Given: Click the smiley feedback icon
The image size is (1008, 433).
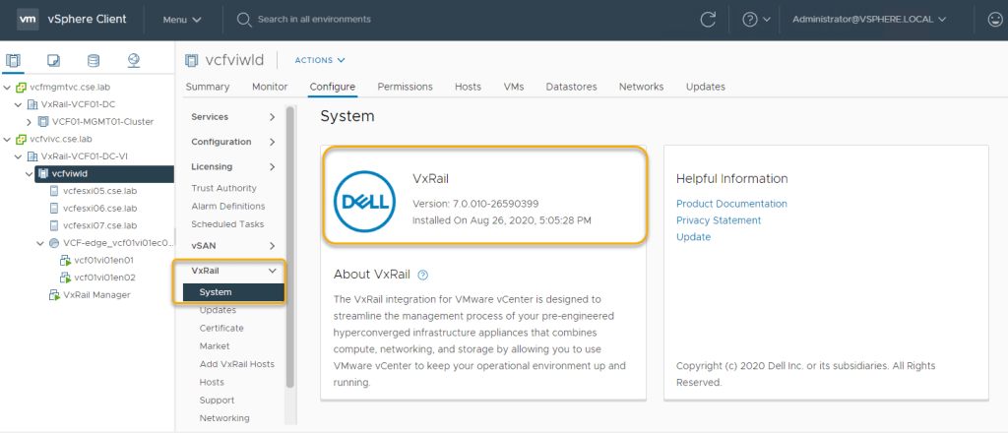Looking at the screenshot, I should (995, 19).
